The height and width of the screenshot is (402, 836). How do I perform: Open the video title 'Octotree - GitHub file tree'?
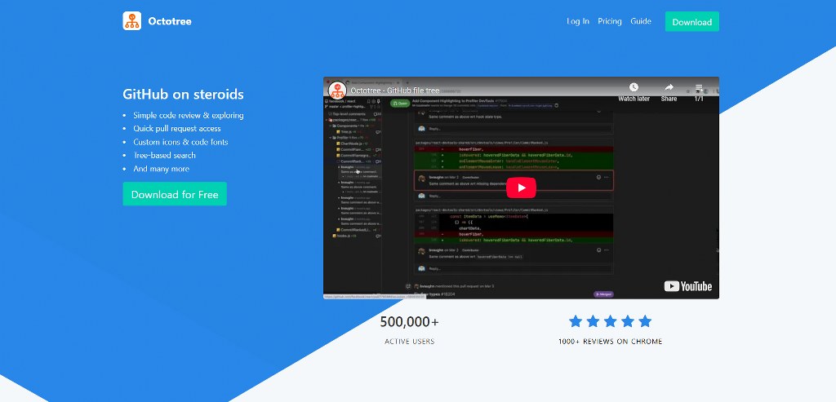[x=395, y=91]
